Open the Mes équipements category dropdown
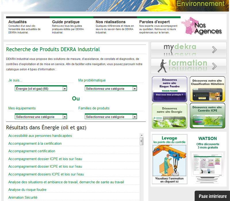Image resolution: width=230 pixels, height=201 pixels. 41,117
